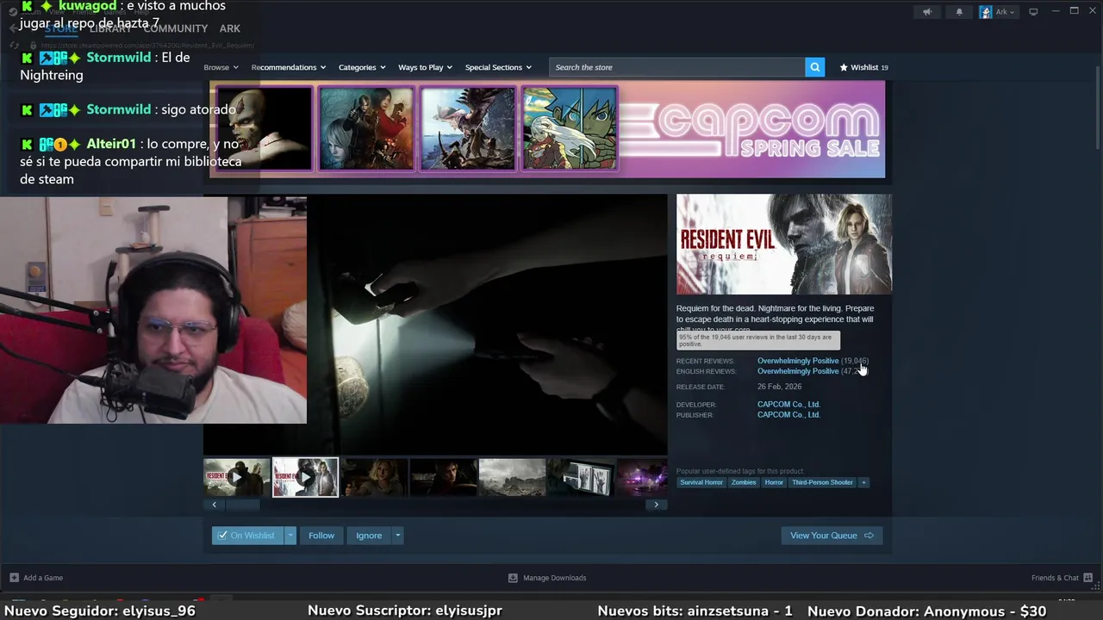Click the Follow button
This screenshot has width=1103, height=620.
pyautogui.click(x=321, y=536)
